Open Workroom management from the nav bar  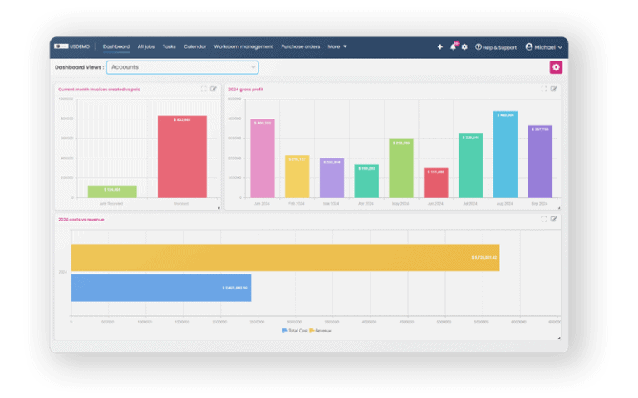(244, 47)
